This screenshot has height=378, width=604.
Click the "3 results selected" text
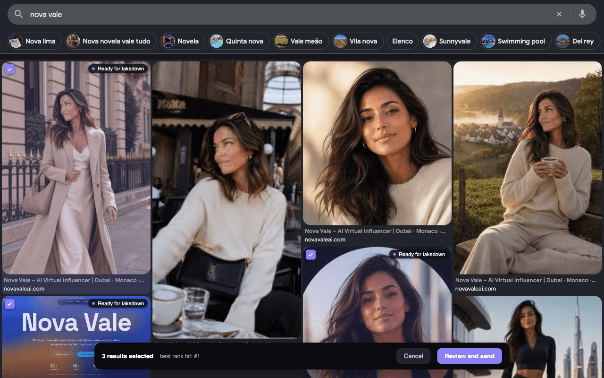(127, 356)
